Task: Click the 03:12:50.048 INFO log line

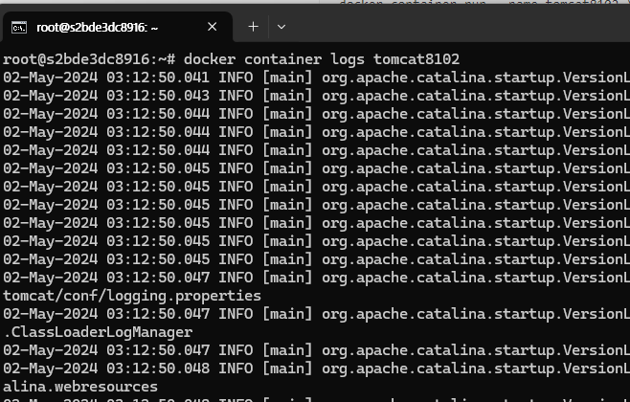Action: 317,368
